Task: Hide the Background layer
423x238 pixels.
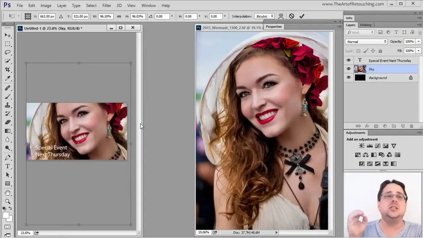Action: click(x=348, y=77)
